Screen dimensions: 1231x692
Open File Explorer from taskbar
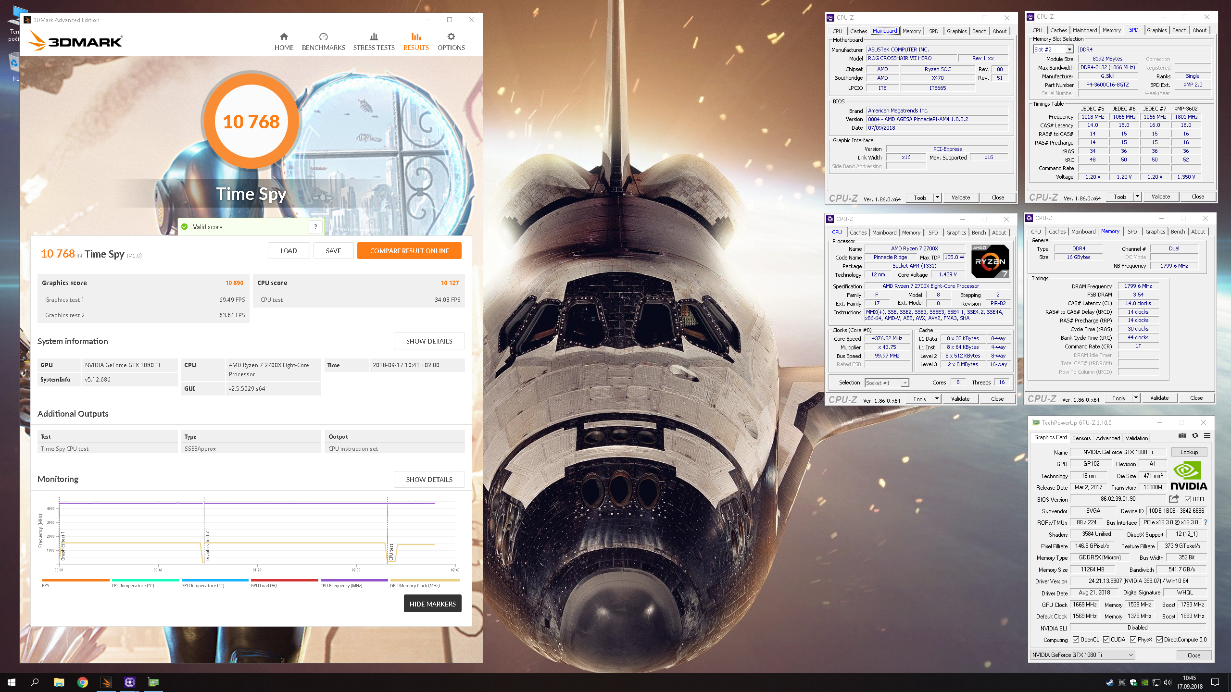click(59, 682)
